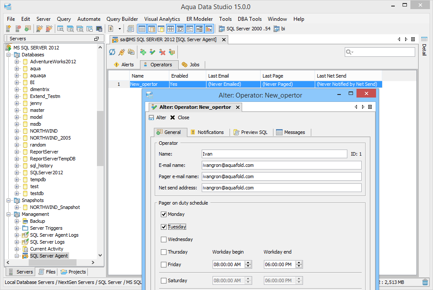This screenshot has width=433, height=290.
Task: Click the search box in the Agent toolbar
Action: coord(380,52)
